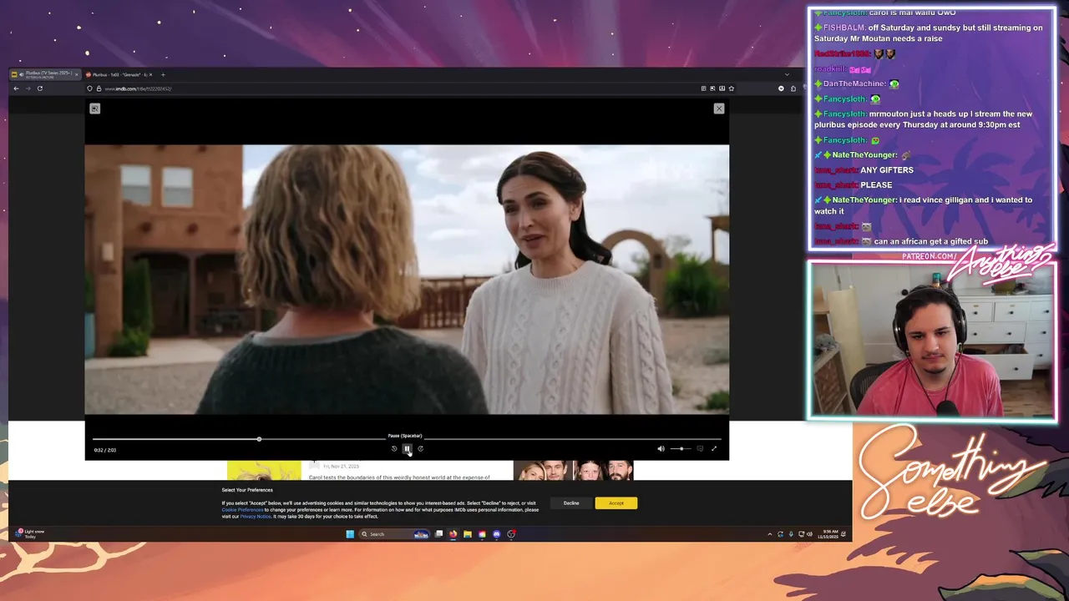Go back in the browser
This screenshot has width=1069, height=601.
(x=16, y=88)
